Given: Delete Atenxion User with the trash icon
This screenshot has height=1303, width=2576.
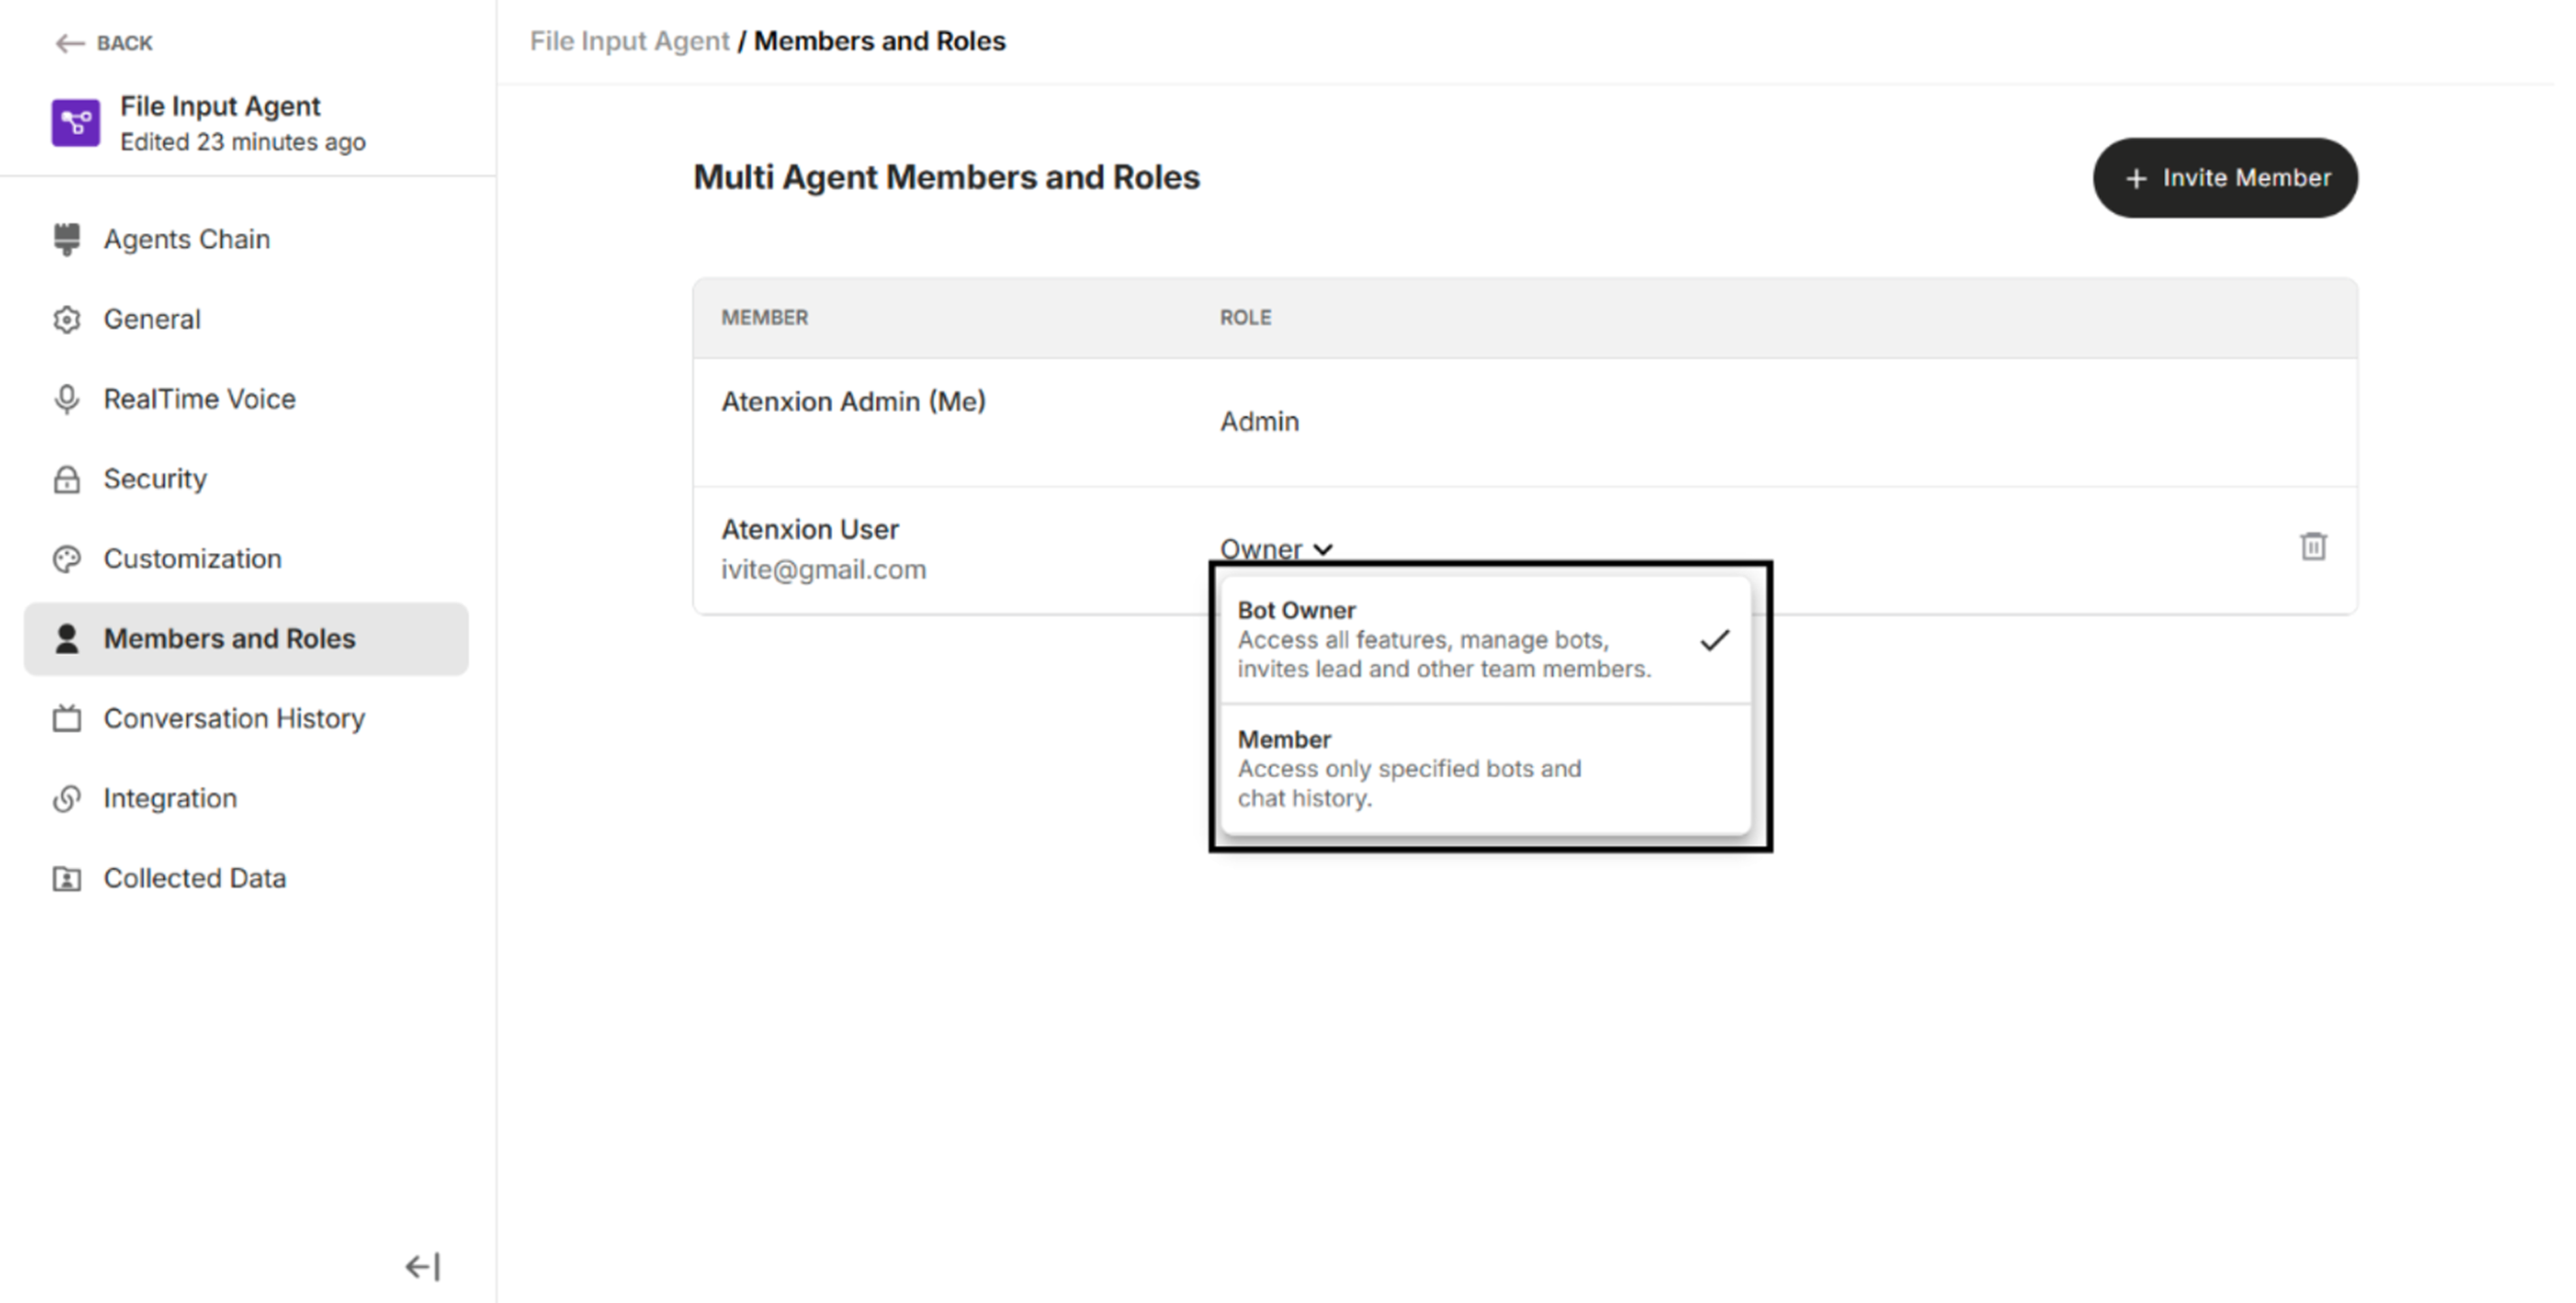Looking at the screenshot, I should click(x=2314, y=546).
